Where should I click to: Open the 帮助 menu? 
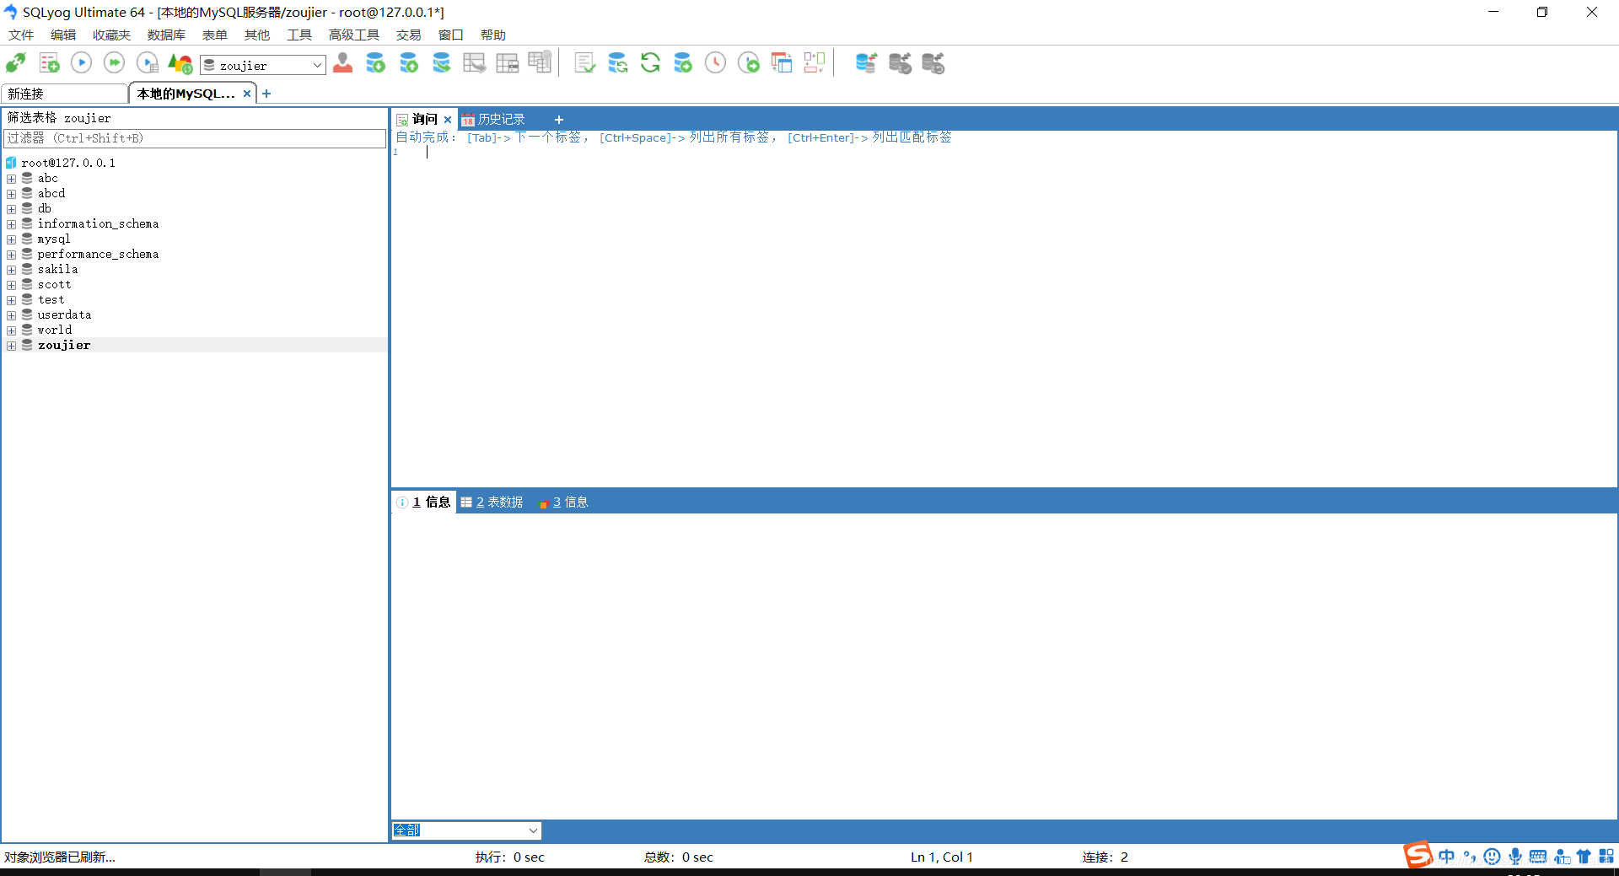(493, 35)
